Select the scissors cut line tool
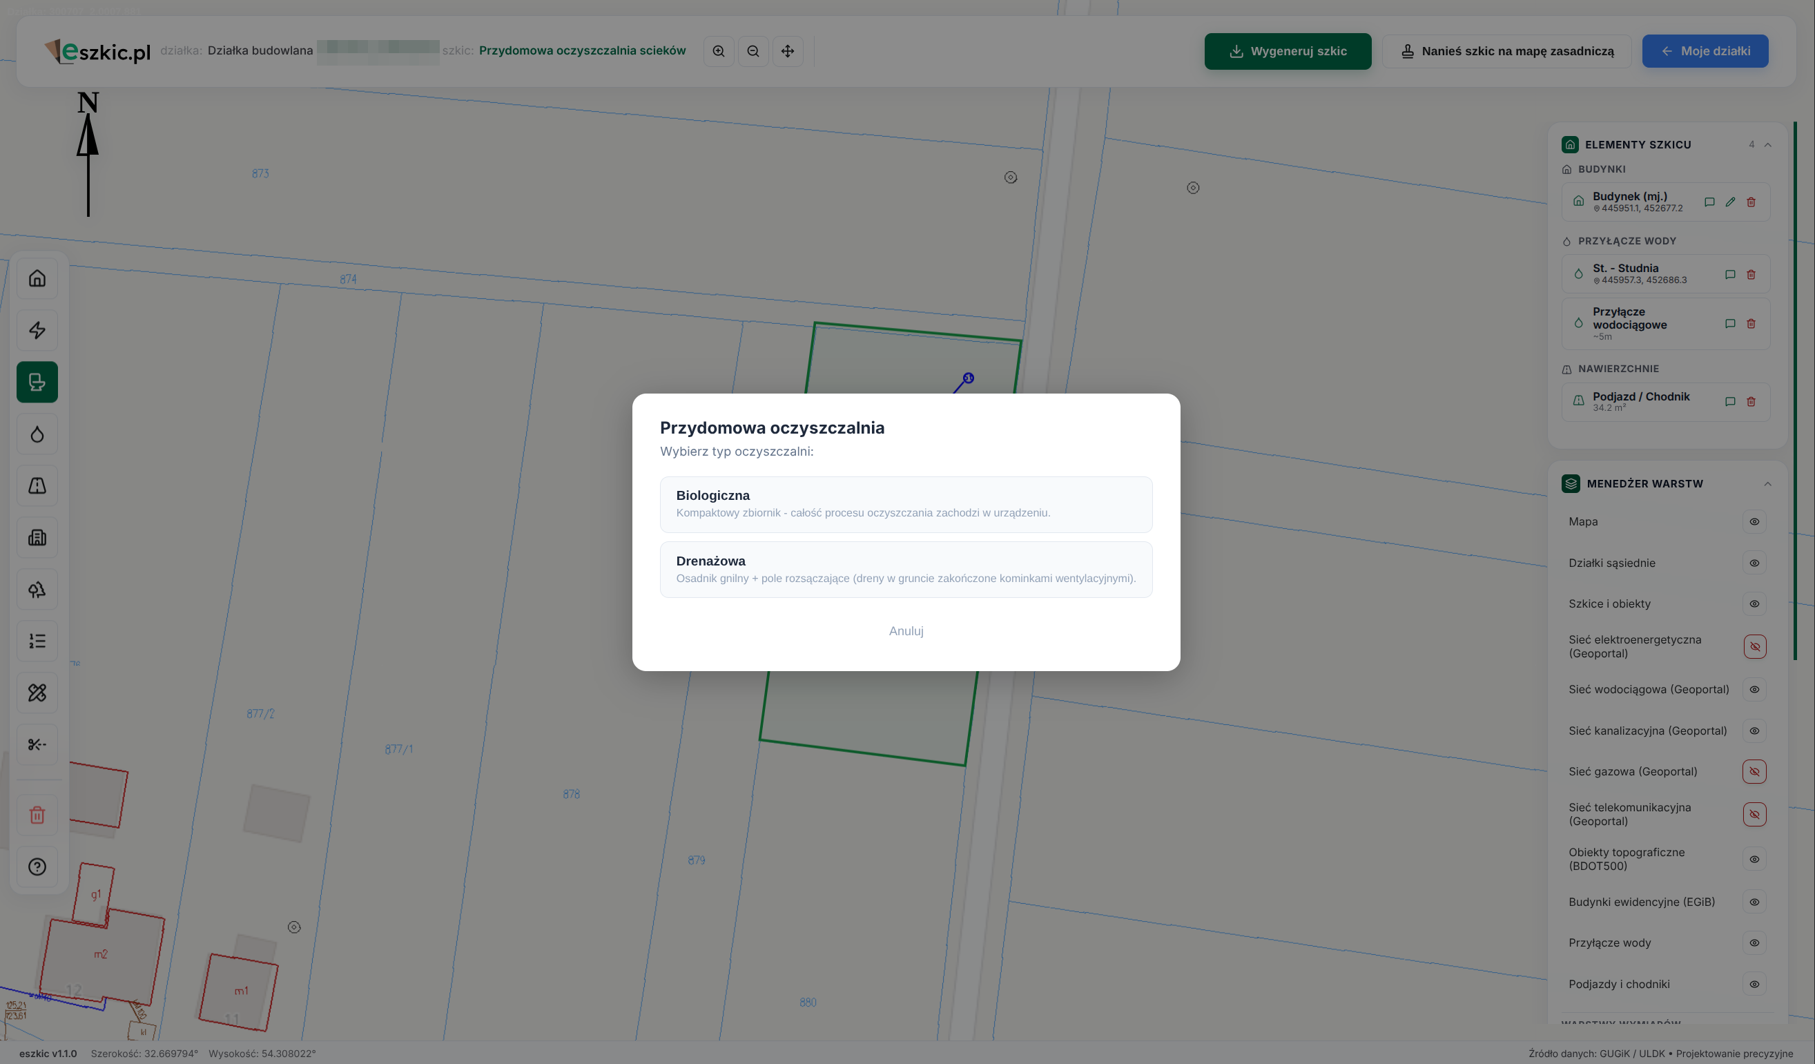 pyautogui.click(x=37, y=745)
